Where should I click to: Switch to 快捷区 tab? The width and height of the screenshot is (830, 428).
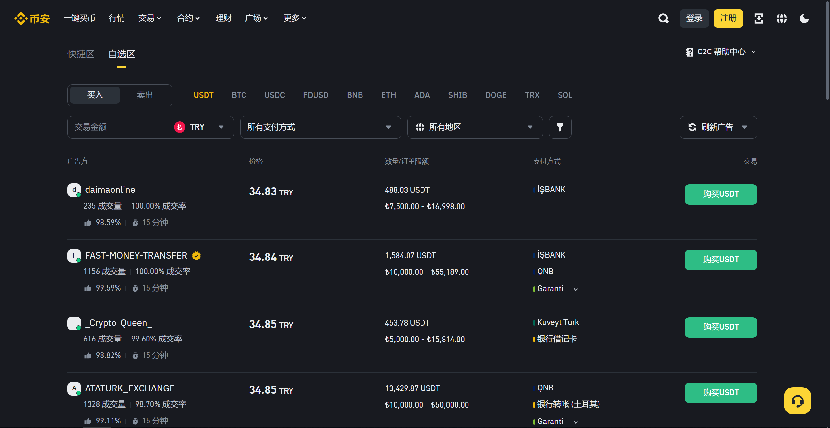[81, 54]
